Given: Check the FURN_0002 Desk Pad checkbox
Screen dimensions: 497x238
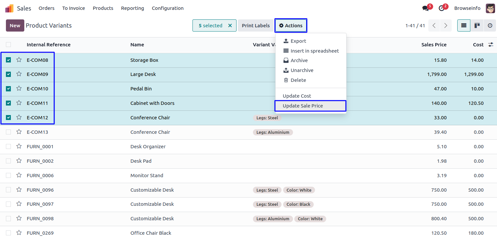Looking at the screenshot, I should (x=9, y=161).
